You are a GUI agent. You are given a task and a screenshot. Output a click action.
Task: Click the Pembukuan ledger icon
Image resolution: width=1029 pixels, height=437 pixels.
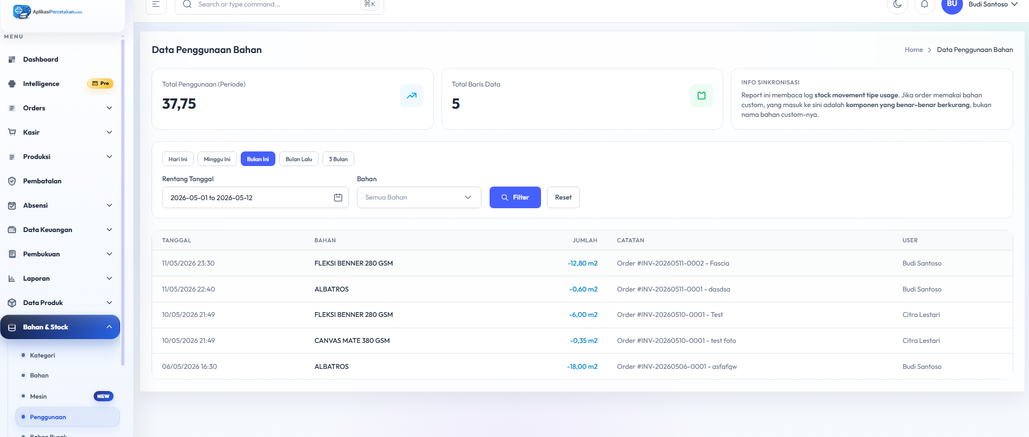click(12, 254)
